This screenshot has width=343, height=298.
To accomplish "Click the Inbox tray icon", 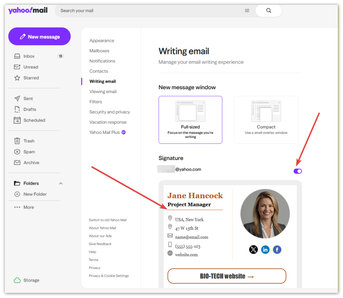I will [x=17, y=56].
